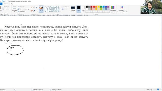Select the Eraser tool

(32, 11)
